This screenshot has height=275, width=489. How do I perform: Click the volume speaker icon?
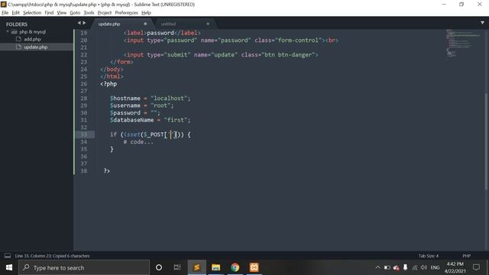424,267
